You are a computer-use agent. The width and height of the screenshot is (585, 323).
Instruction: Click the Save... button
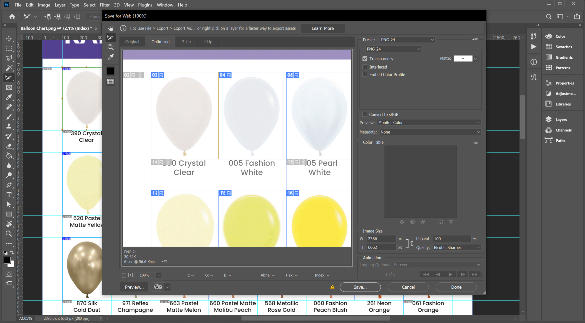coord(360,287)
